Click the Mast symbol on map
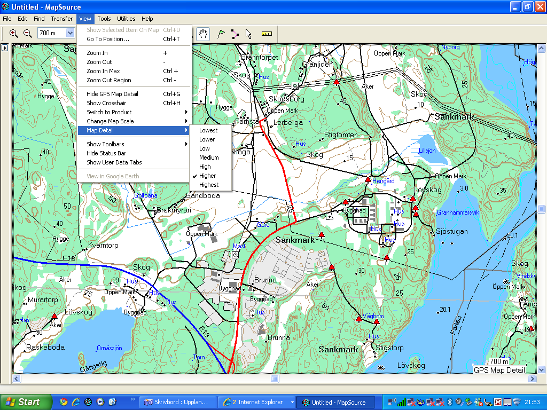547x410 pixels. [x=236, y=255]
